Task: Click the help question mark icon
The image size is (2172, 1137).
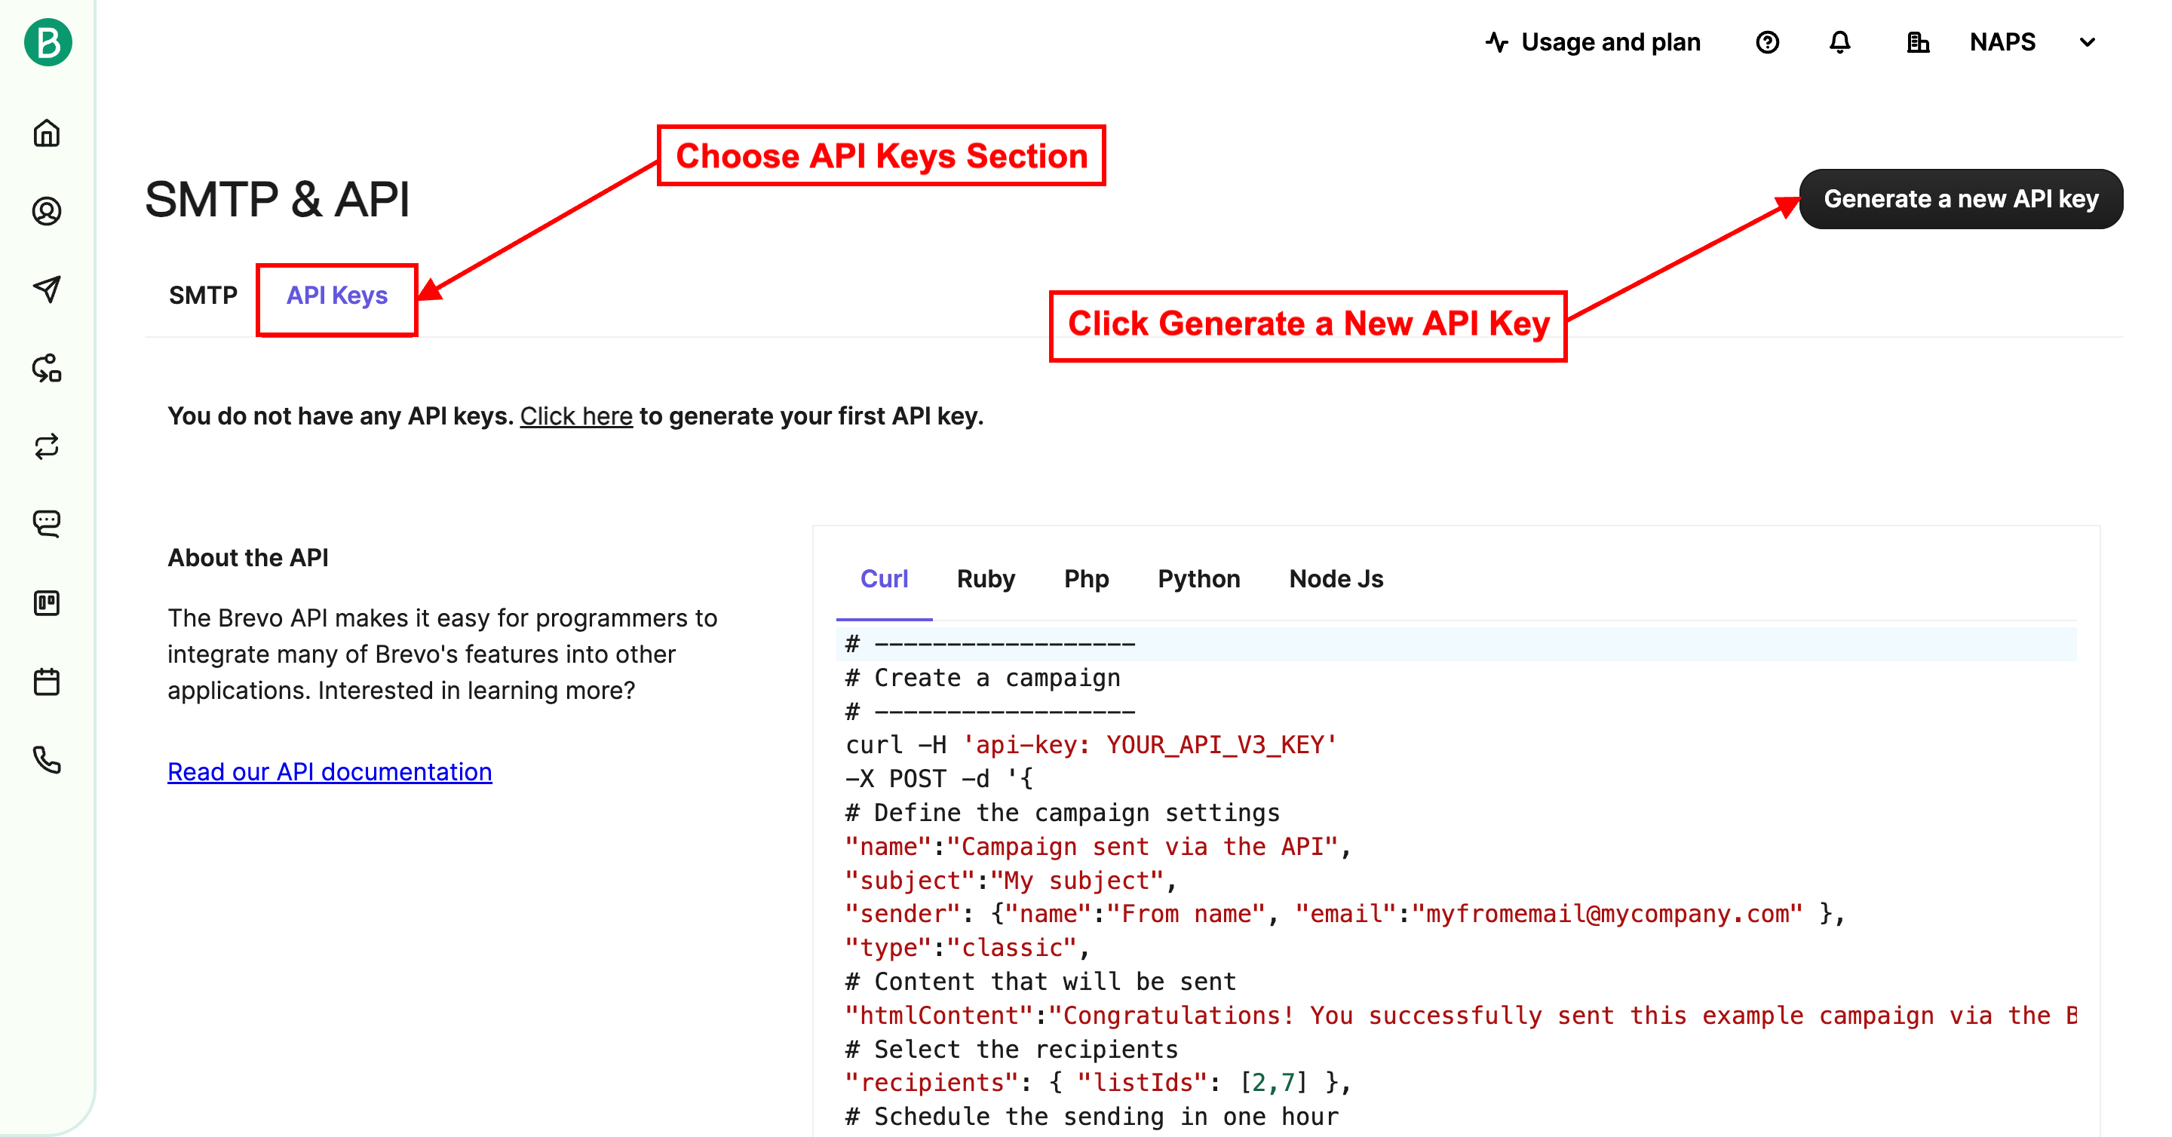Action: (x=1767, y=42)
